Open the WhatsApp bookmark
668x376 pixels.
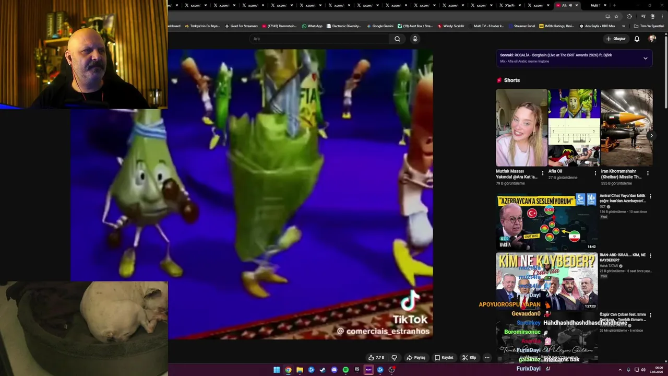point(312,26)
